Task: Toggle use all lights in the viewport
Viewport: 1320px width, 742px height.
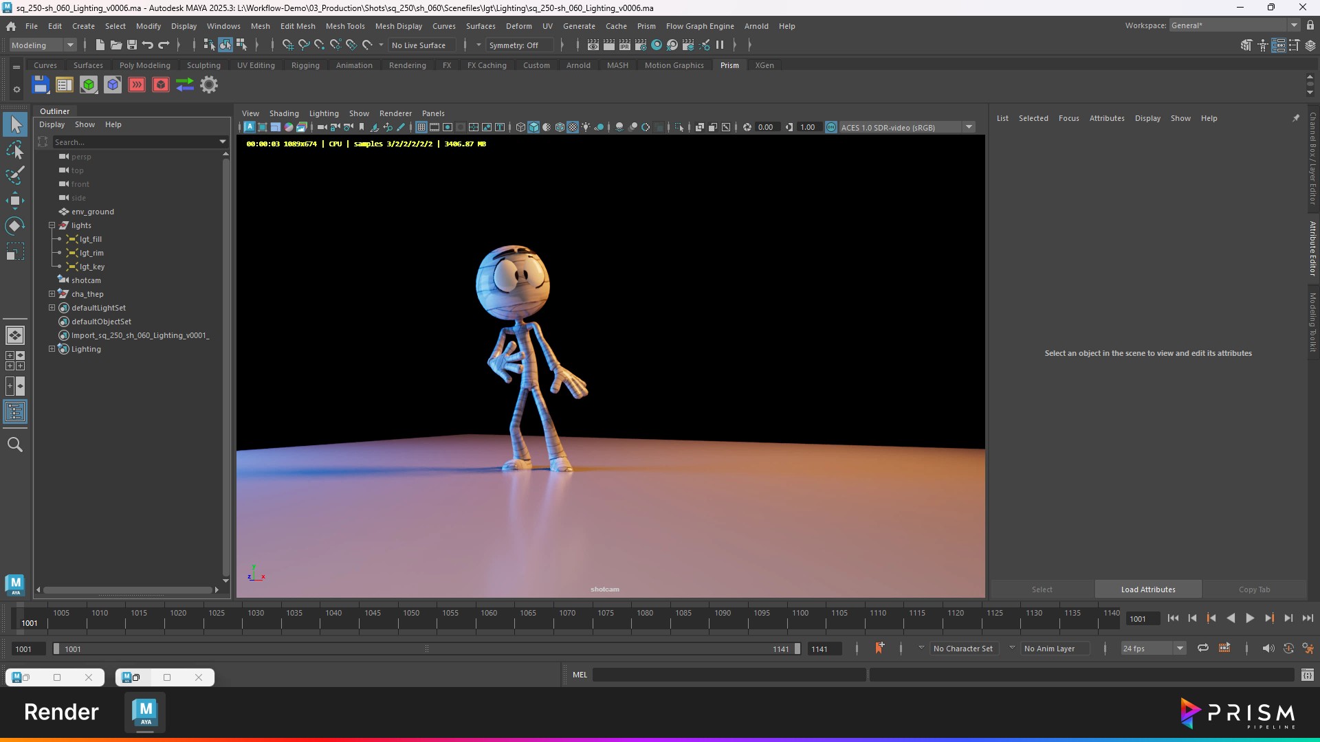Action: [x=586, y=128]
